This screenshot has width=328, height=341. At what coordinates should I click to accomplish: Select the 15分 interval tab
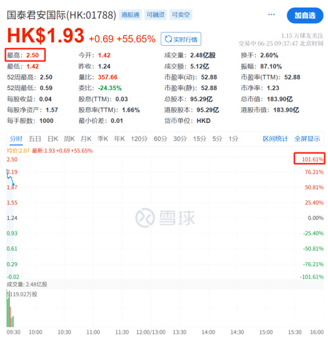[x=199, y=139]
